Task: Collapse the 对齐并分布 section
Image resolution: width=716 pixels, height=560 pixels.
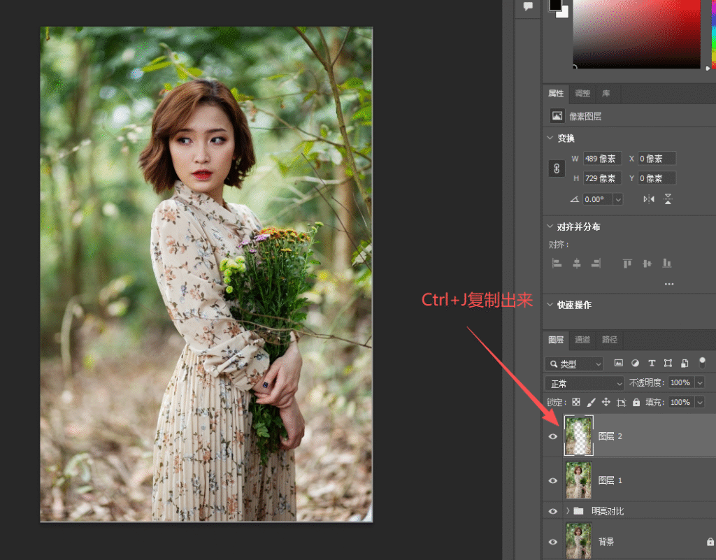Action: tap(550, 227)
